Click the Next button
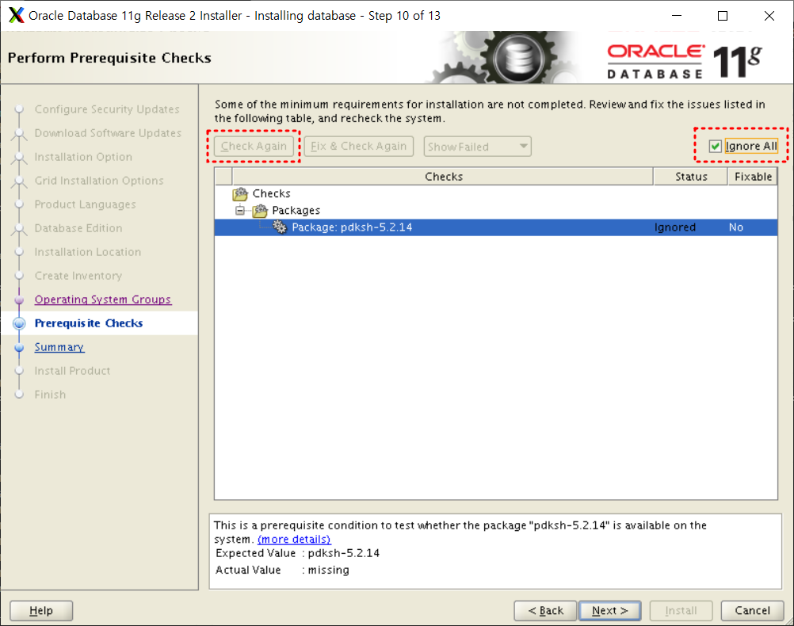Screen dimensions: 794x626 pos(609,611)
